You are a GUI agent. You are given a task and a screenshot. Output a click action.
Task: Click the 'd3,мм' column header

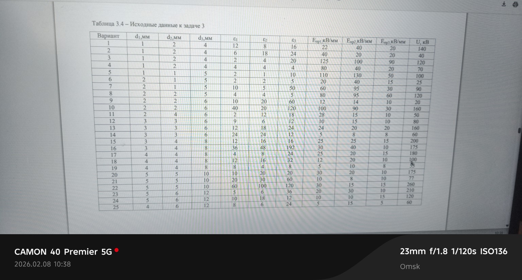click(205, 38)
